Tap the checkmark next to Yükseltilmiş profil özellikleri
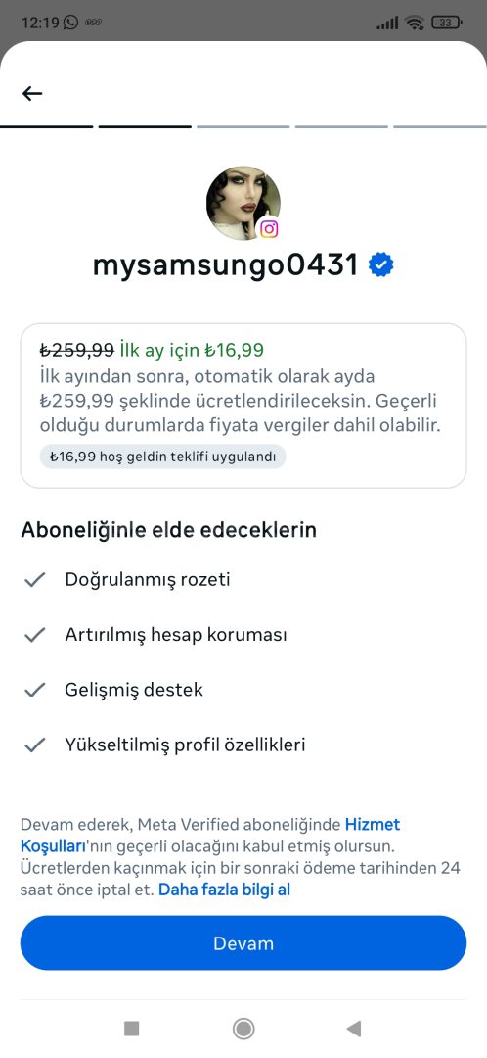Viewport: 487px width, 1058px height. click(x=34, y=745)
